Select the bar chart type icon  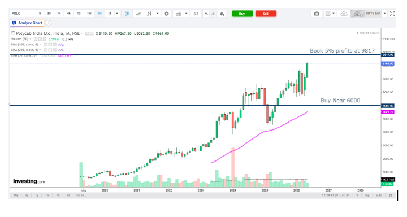coord(149,14)
